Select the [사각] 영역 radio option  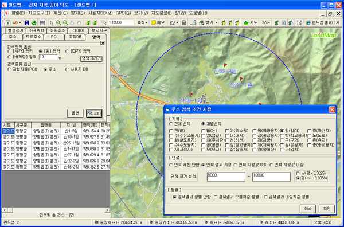click(x=9, y=52)
